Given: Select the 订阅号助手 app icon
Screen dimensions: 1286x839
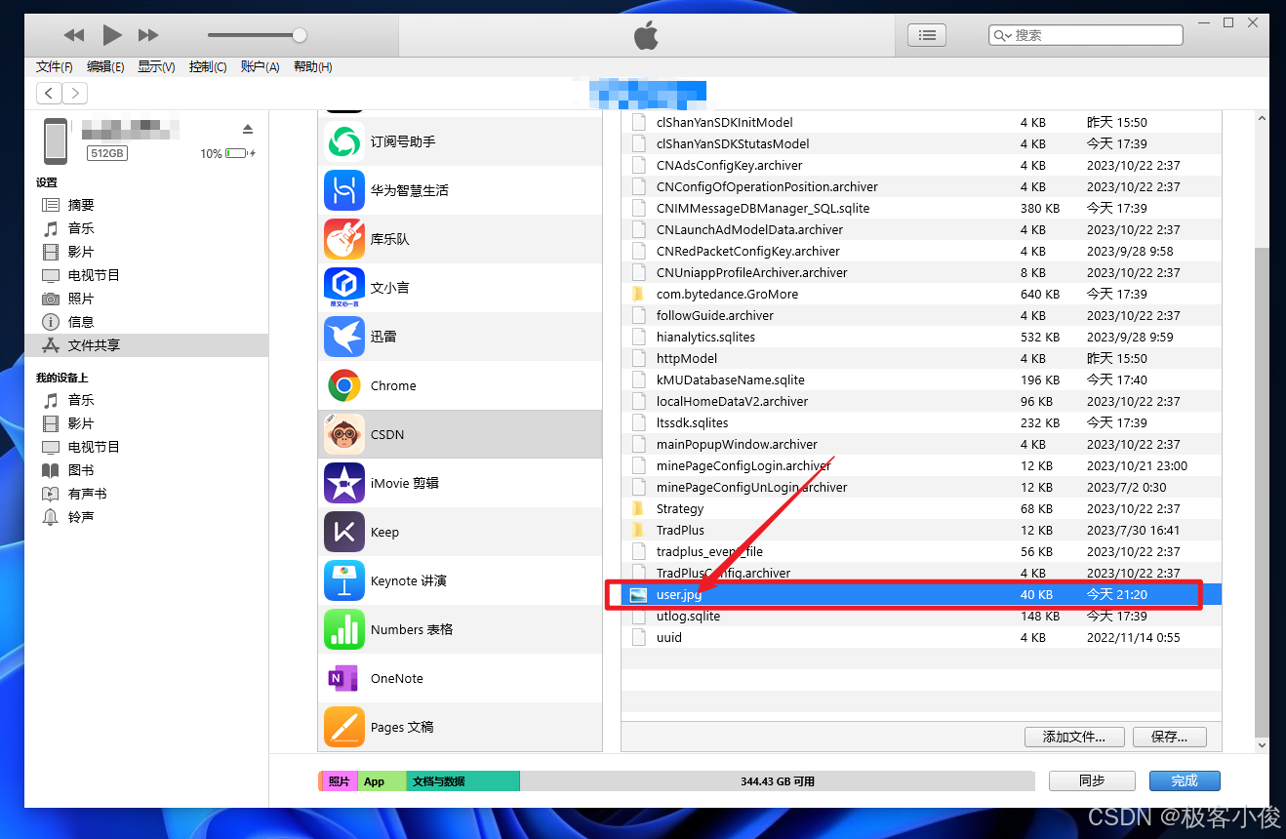Looking at the screenshot, I should 344,141.
